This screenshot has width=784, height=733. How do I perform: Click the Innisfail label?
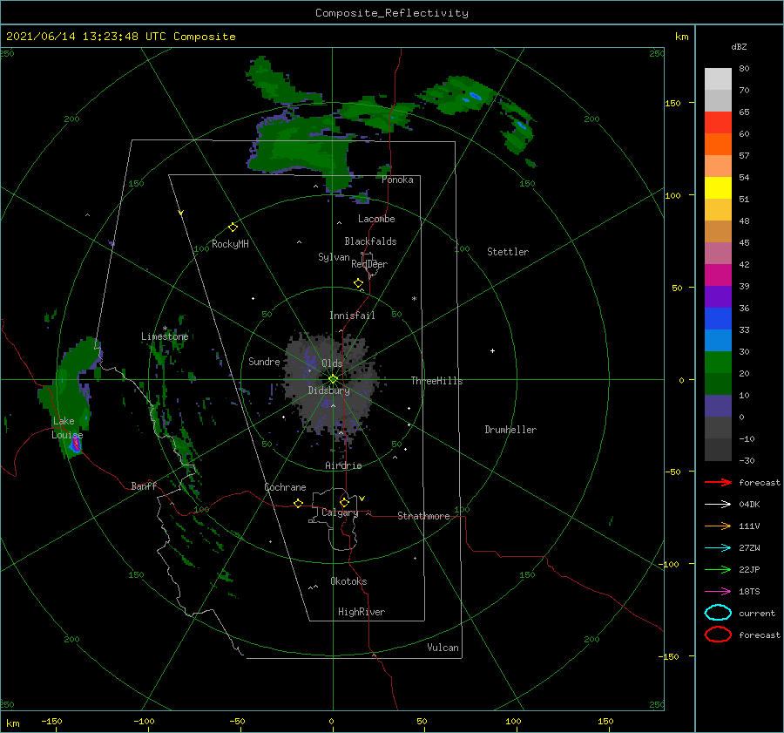(x=352, y=316)
